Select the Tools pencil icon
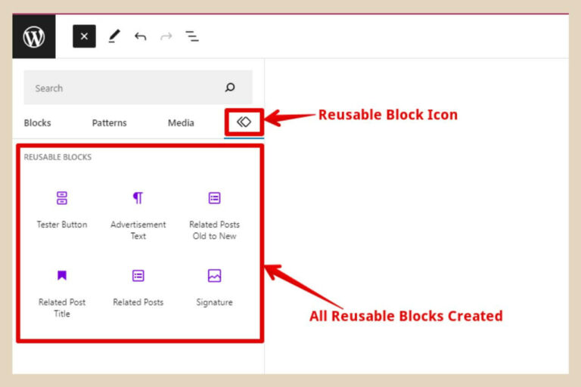The image size is (581, 387). (113, 36)
